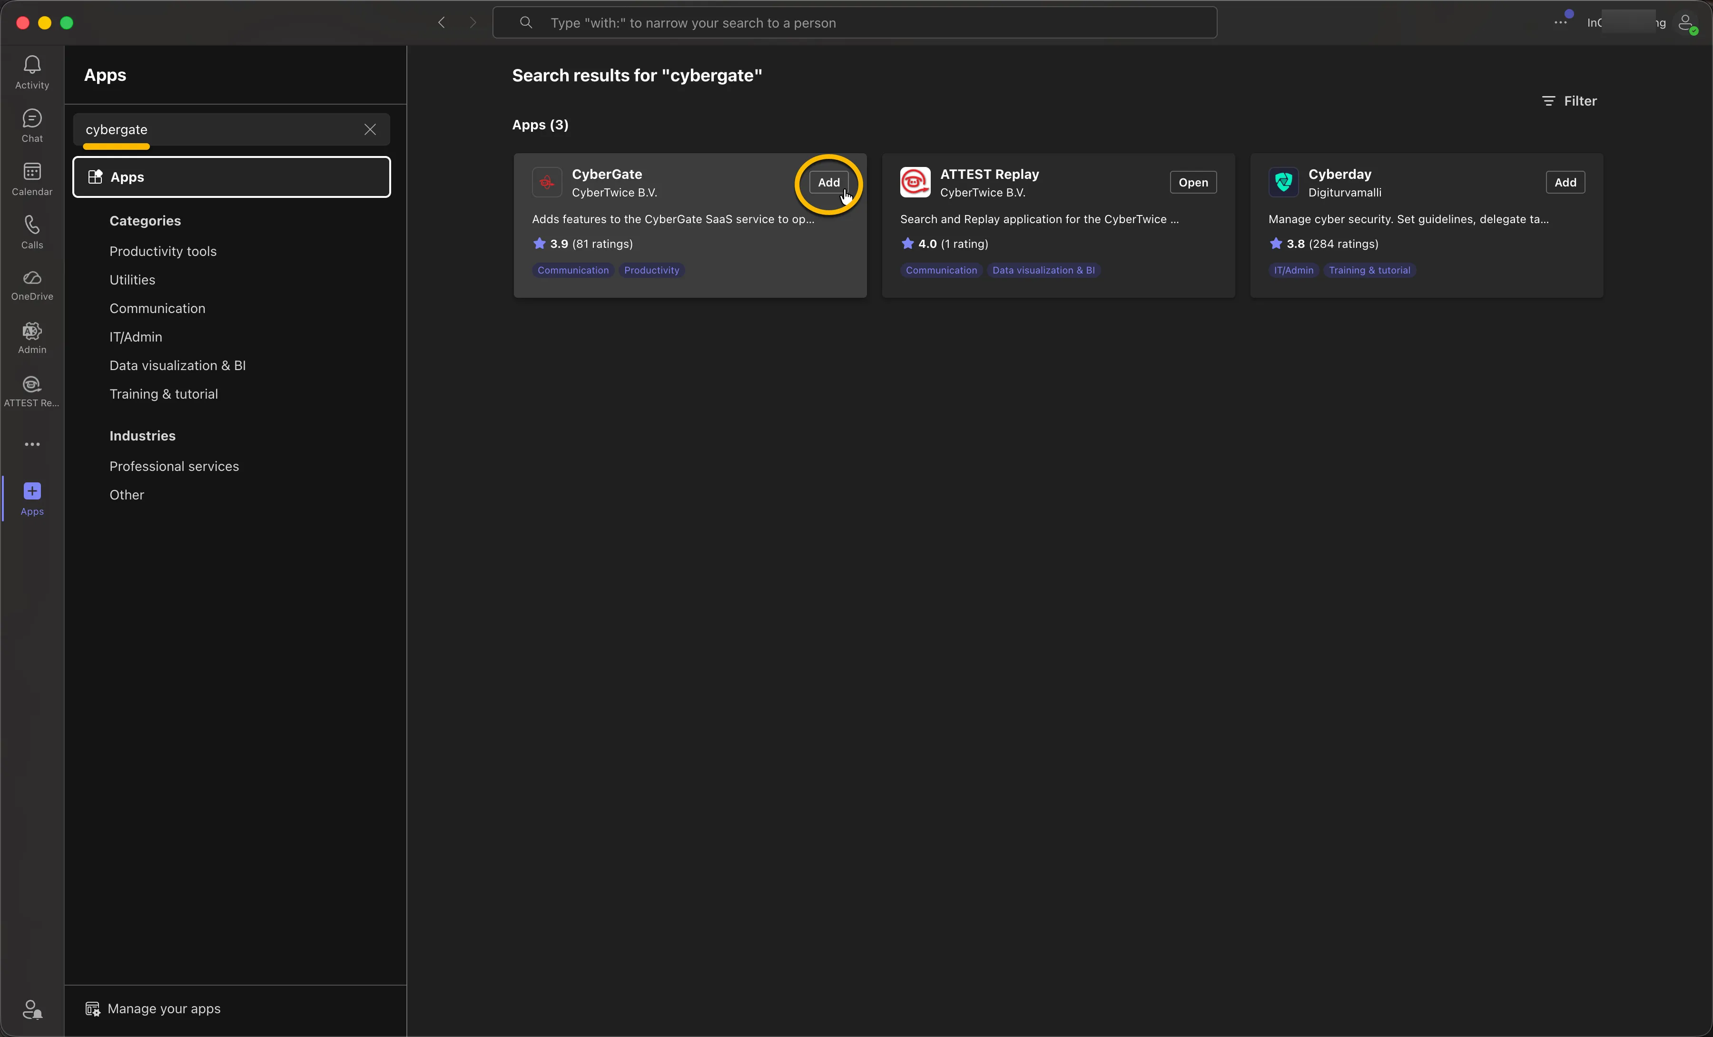Open the CyberGate app title
The image size is (1713, 1037).
tap(606, 174)
